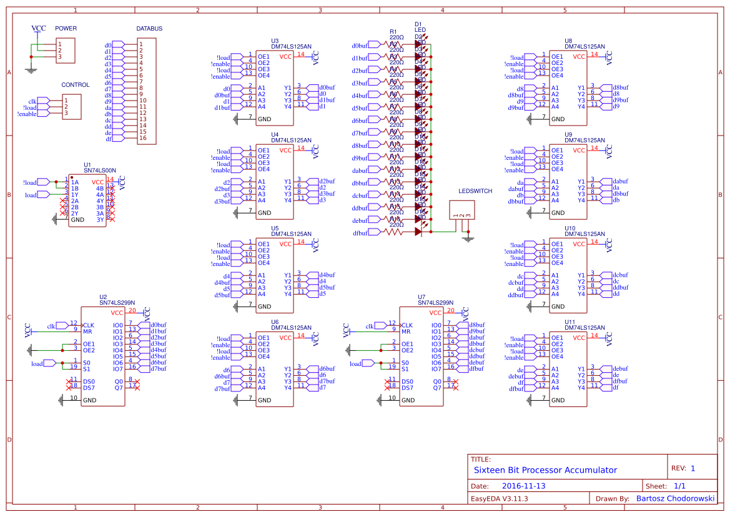Click the LEDSWITCH connector symbol
Screen dimensions: 730x517
coord(462,209)
